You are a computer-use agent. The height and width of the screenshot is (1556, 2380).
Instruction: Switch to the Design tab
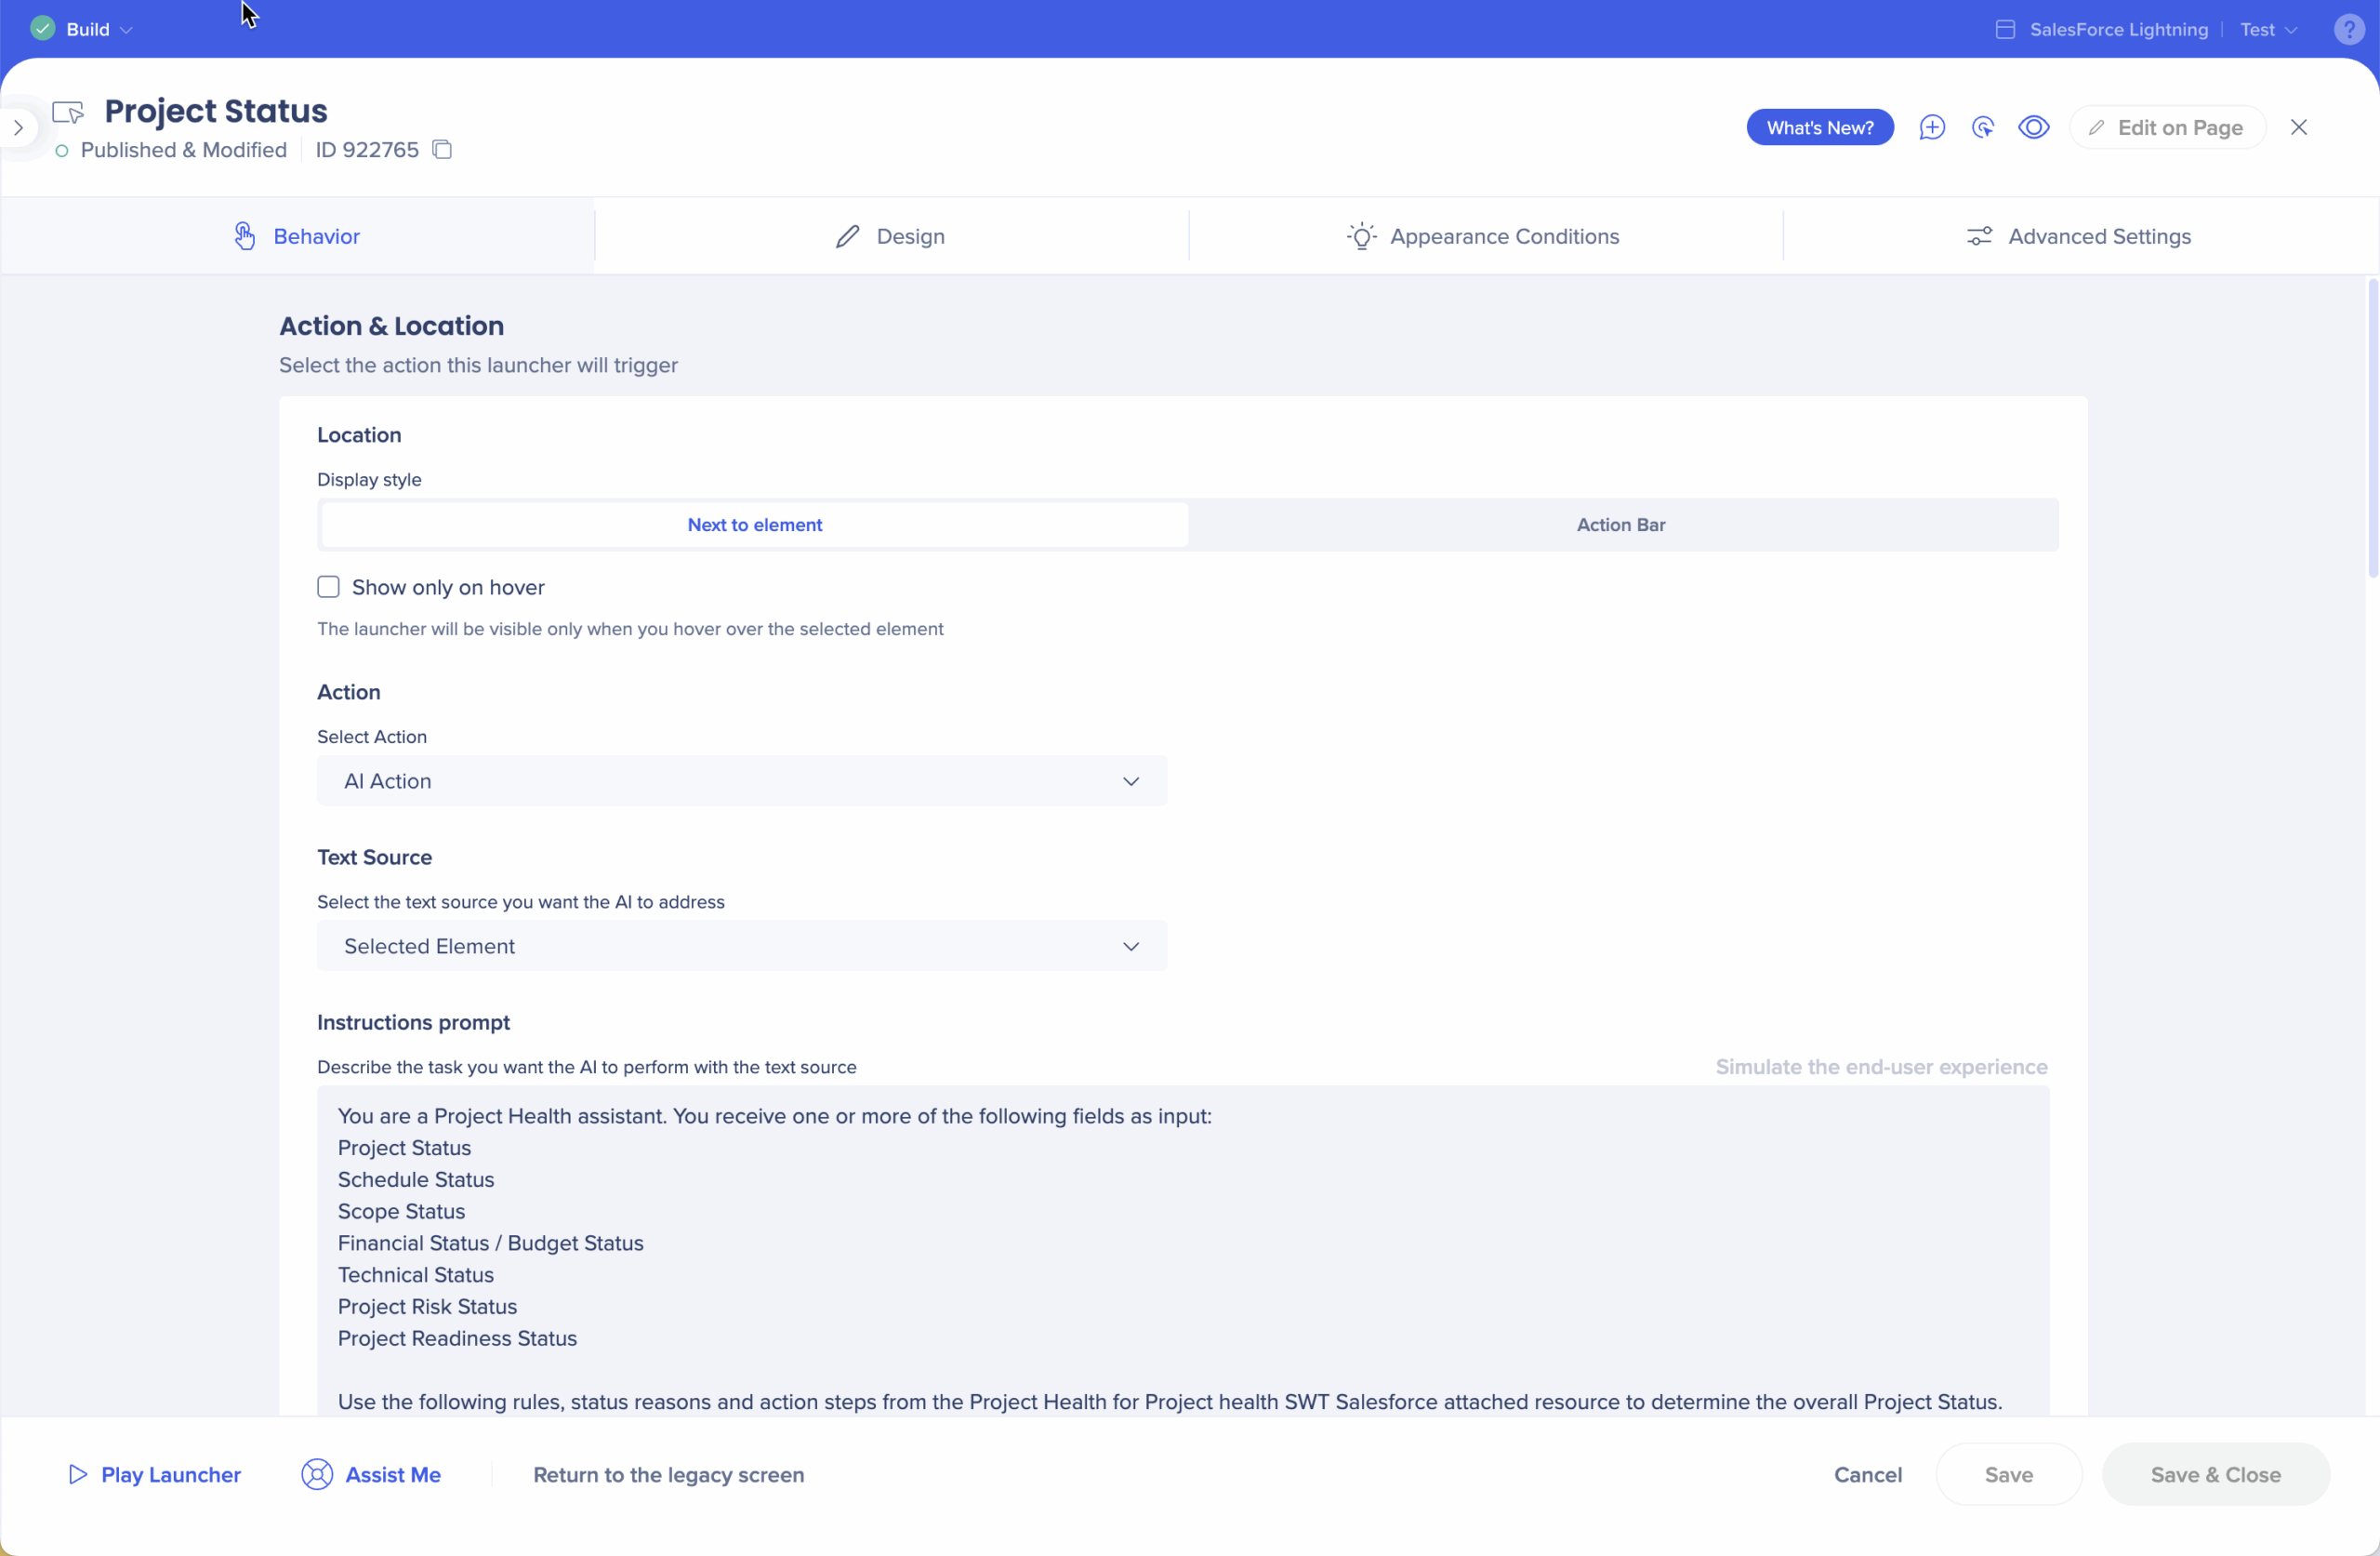pos(890,237)
